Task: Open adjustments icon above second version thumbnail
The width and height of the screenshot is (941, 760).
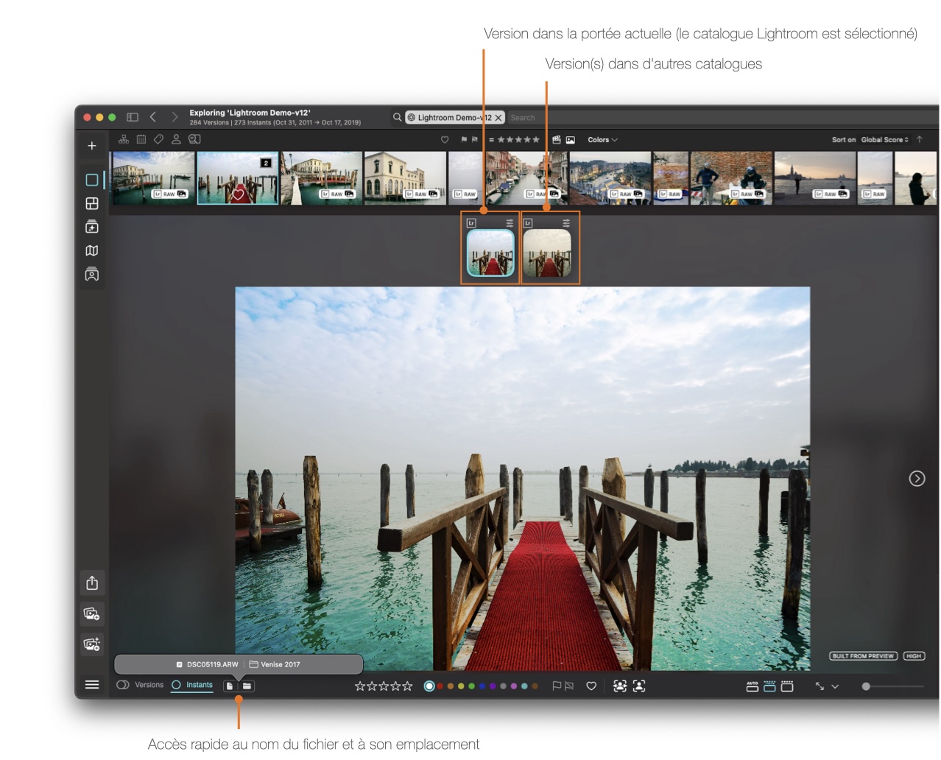Action: [566, 222]
